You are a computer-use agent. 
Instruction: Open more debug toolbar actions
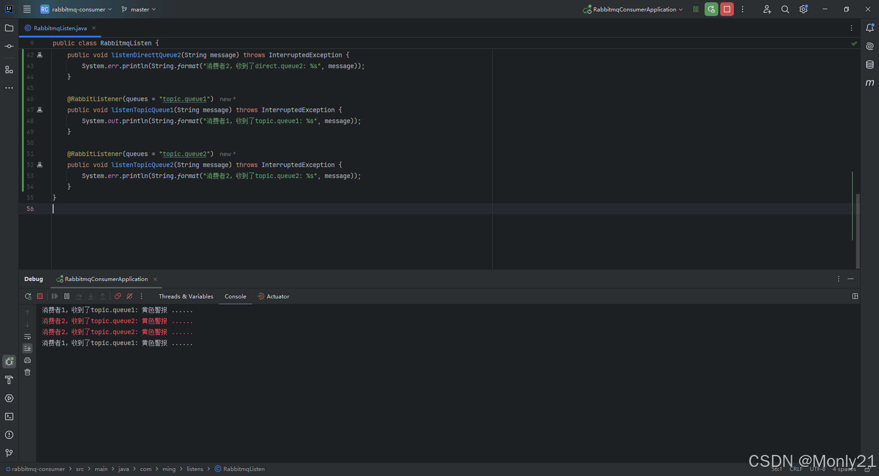(141, 296)
